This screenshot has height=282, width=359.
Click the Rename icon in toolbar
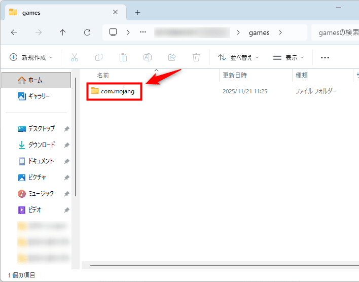click(148, 57)
